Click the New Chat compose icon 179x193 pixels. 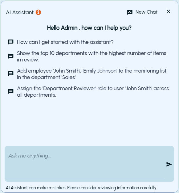point(130,12)
